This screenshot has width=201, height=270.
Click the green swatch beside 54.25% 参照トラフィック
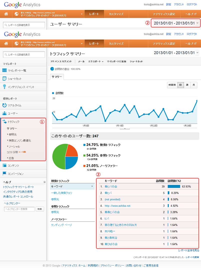(84, 155)
